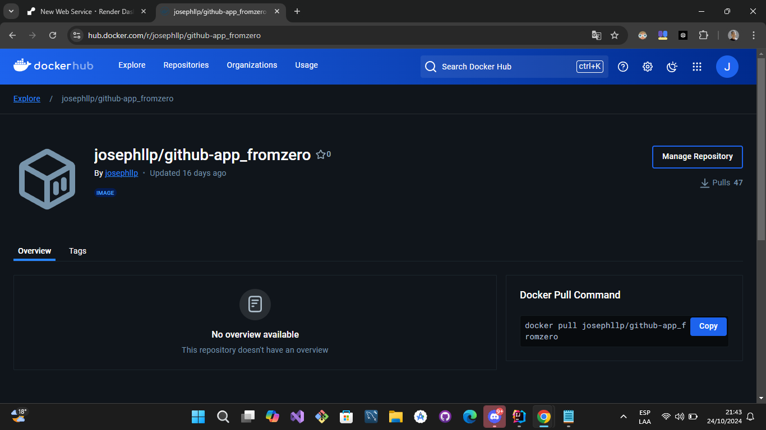Open File Explorer from the taskbar
Screen dimensions: 766x430
tap(395, 417)
